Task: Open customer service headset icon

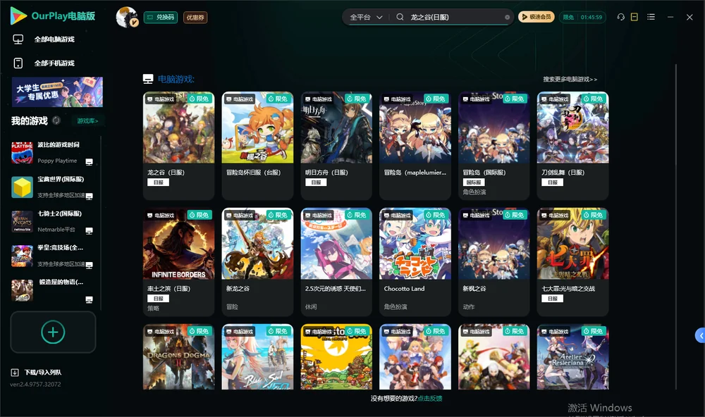Action: (x=621, y=17)
